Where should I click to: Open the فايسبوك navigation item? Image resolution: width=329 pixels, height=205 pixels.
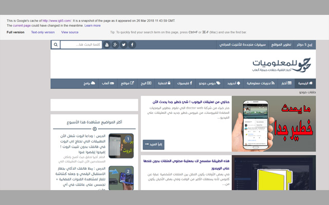(183, 83)
